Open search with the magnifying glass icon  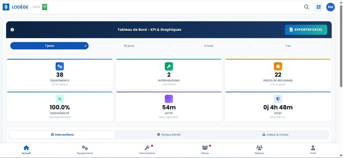click(307, 7)
